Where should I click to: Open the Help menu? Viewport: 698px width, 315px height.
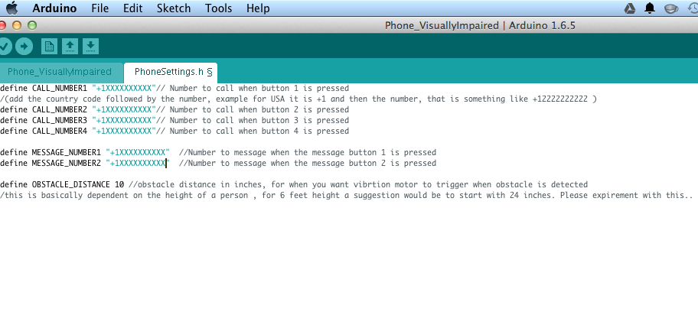(258, 8)
